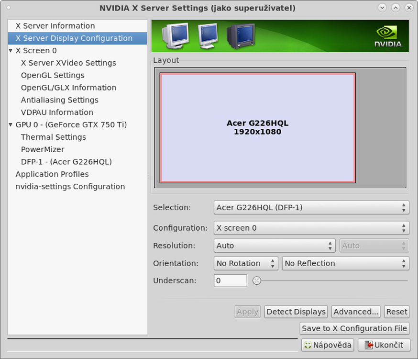
Task: Click Save to X Configuration File
Action: pyautogui.click(x=354, y=328)
